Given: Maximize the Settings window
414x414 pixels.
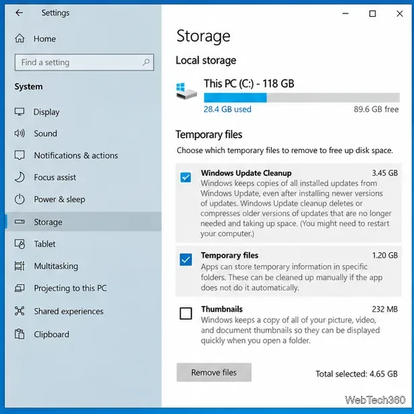Looking at the screenshot, I should [x=372, y=13].
